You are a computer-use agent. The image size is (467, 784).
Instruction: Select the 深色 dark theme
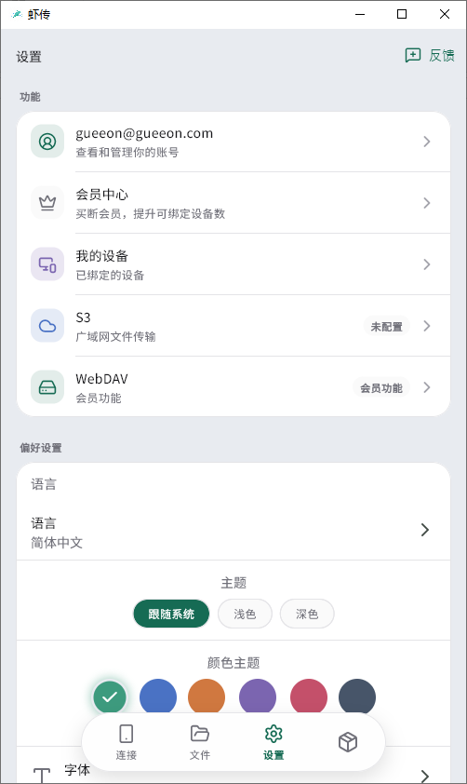pyautogui.click(x=307, y=614)
